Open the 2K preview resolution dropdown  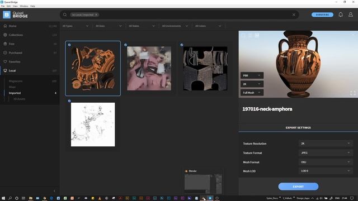(252, 84)
